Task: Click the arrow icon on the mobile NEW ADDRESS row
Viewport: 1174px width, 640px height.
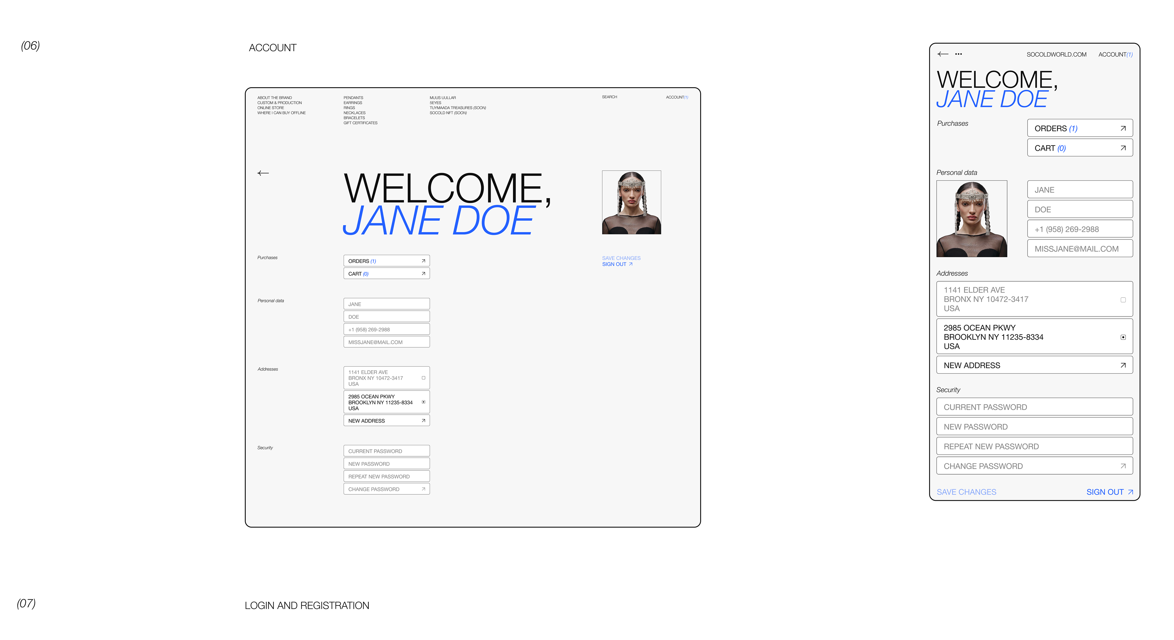Action: 1123,365
